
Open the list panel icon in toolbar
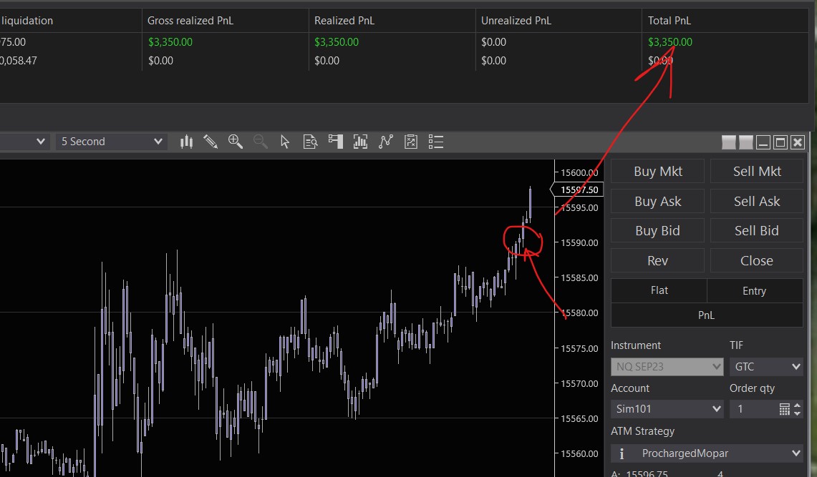click(435, 142)
